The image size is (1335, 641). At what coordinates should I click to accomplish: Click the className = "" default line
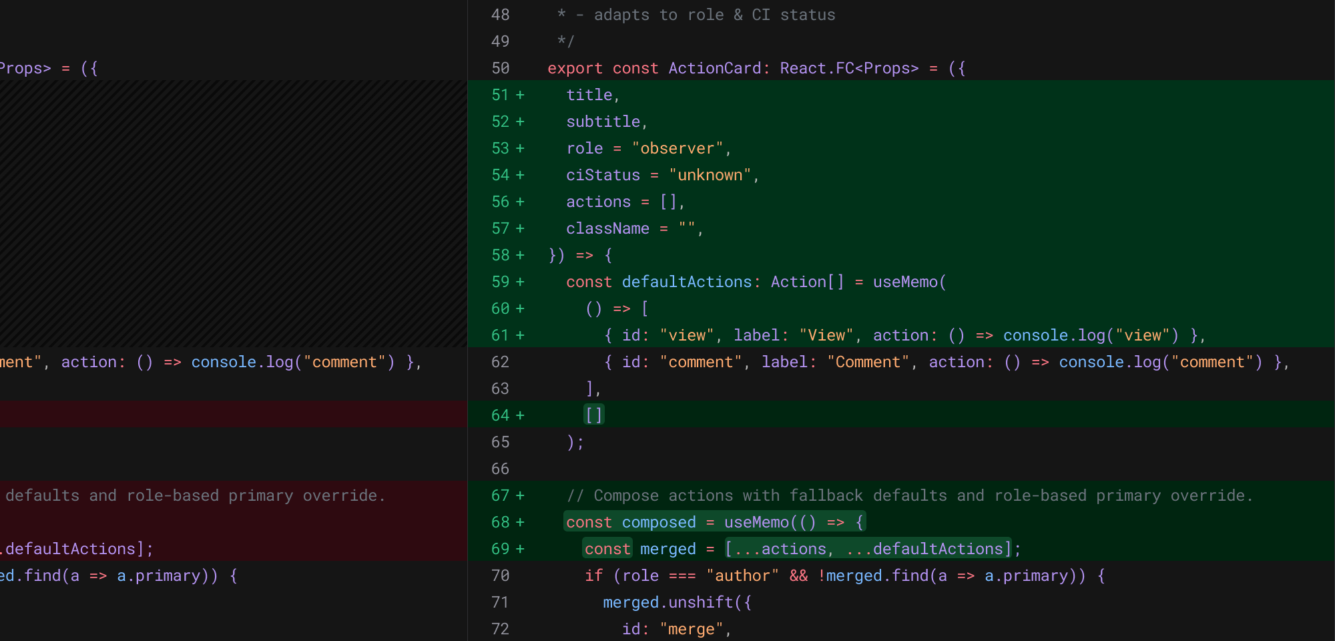coord(635,228)
